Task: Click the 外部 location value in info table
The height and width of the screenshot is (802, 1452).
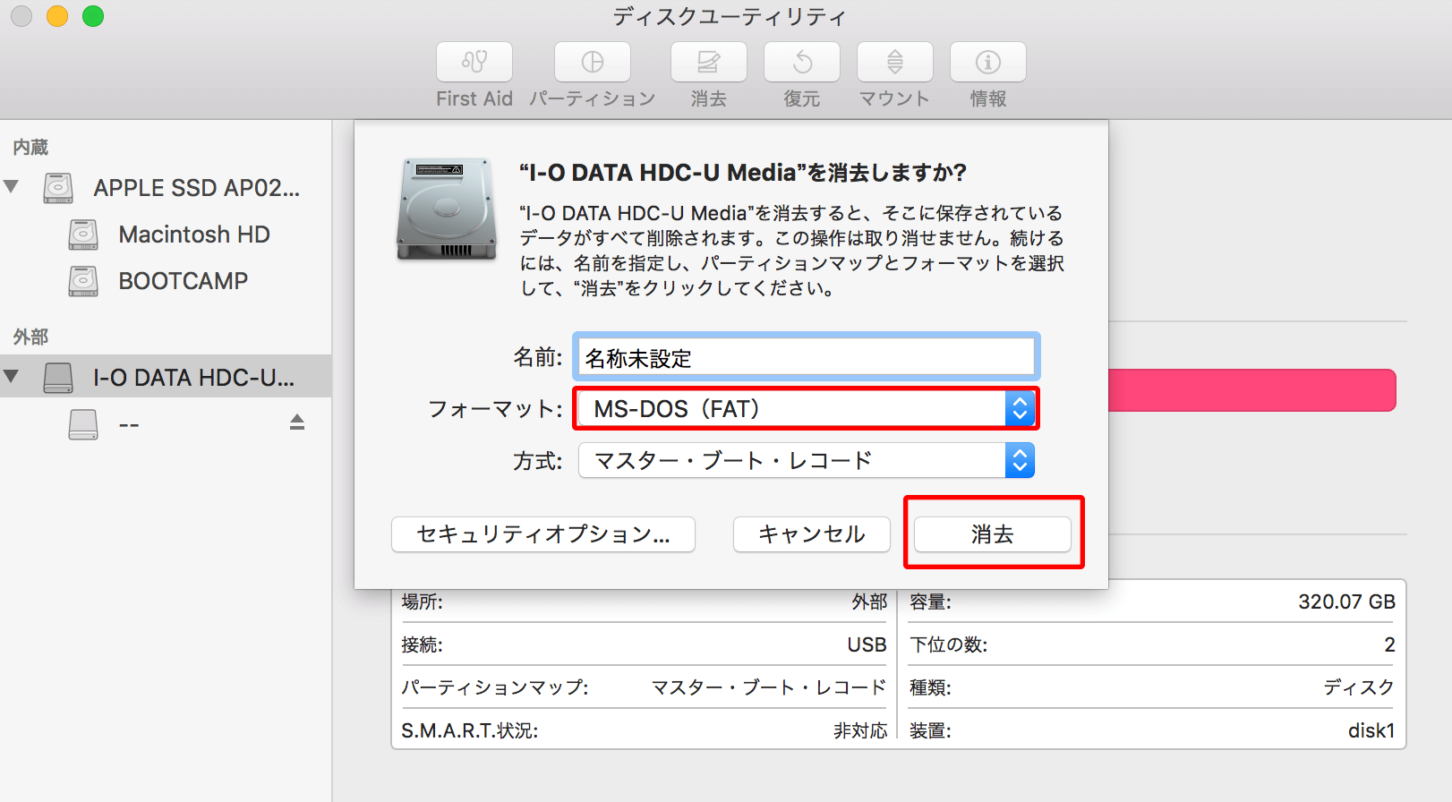Action: [869, 601]
